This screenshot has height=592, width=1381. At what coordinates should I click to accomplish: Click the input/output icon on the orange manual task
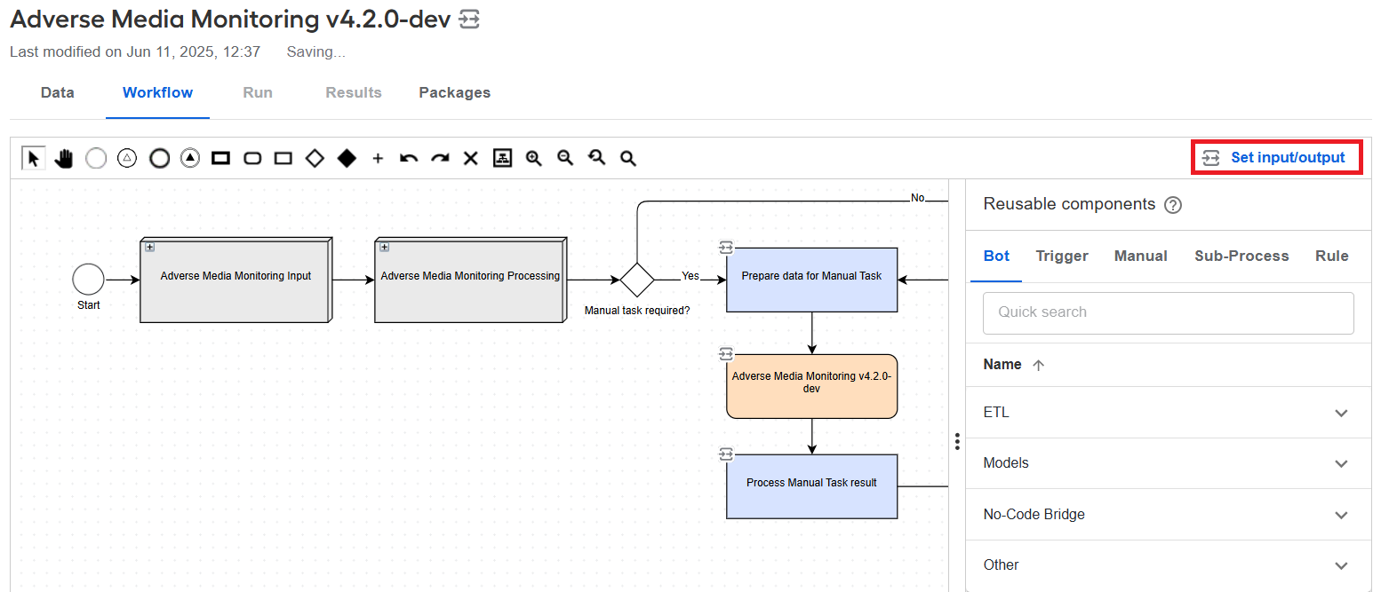coord(726,353)
